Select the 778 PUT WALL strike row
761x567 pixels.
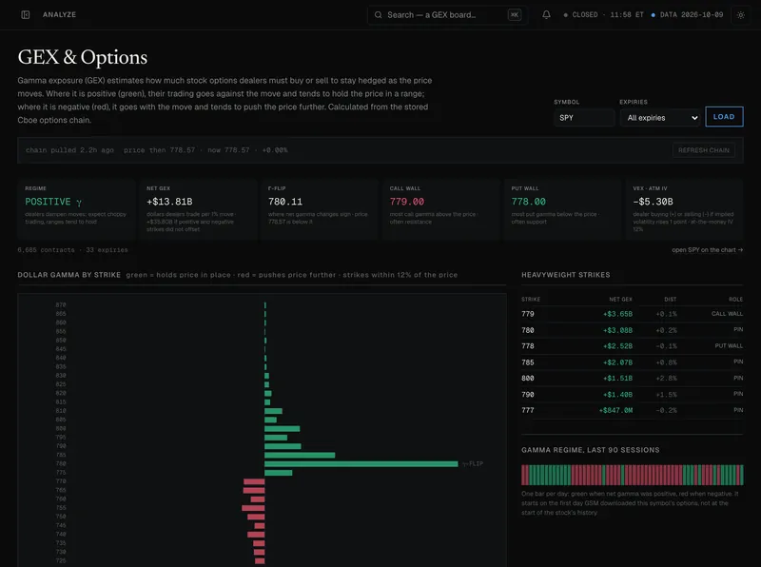pyautogui.click(x=632, y=346)
